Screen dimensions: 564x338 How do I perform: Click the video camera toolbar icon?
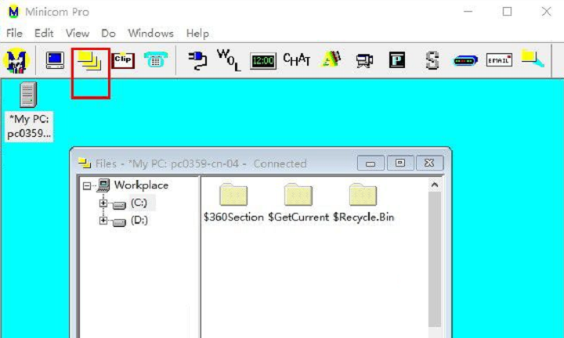coord(363,60)
